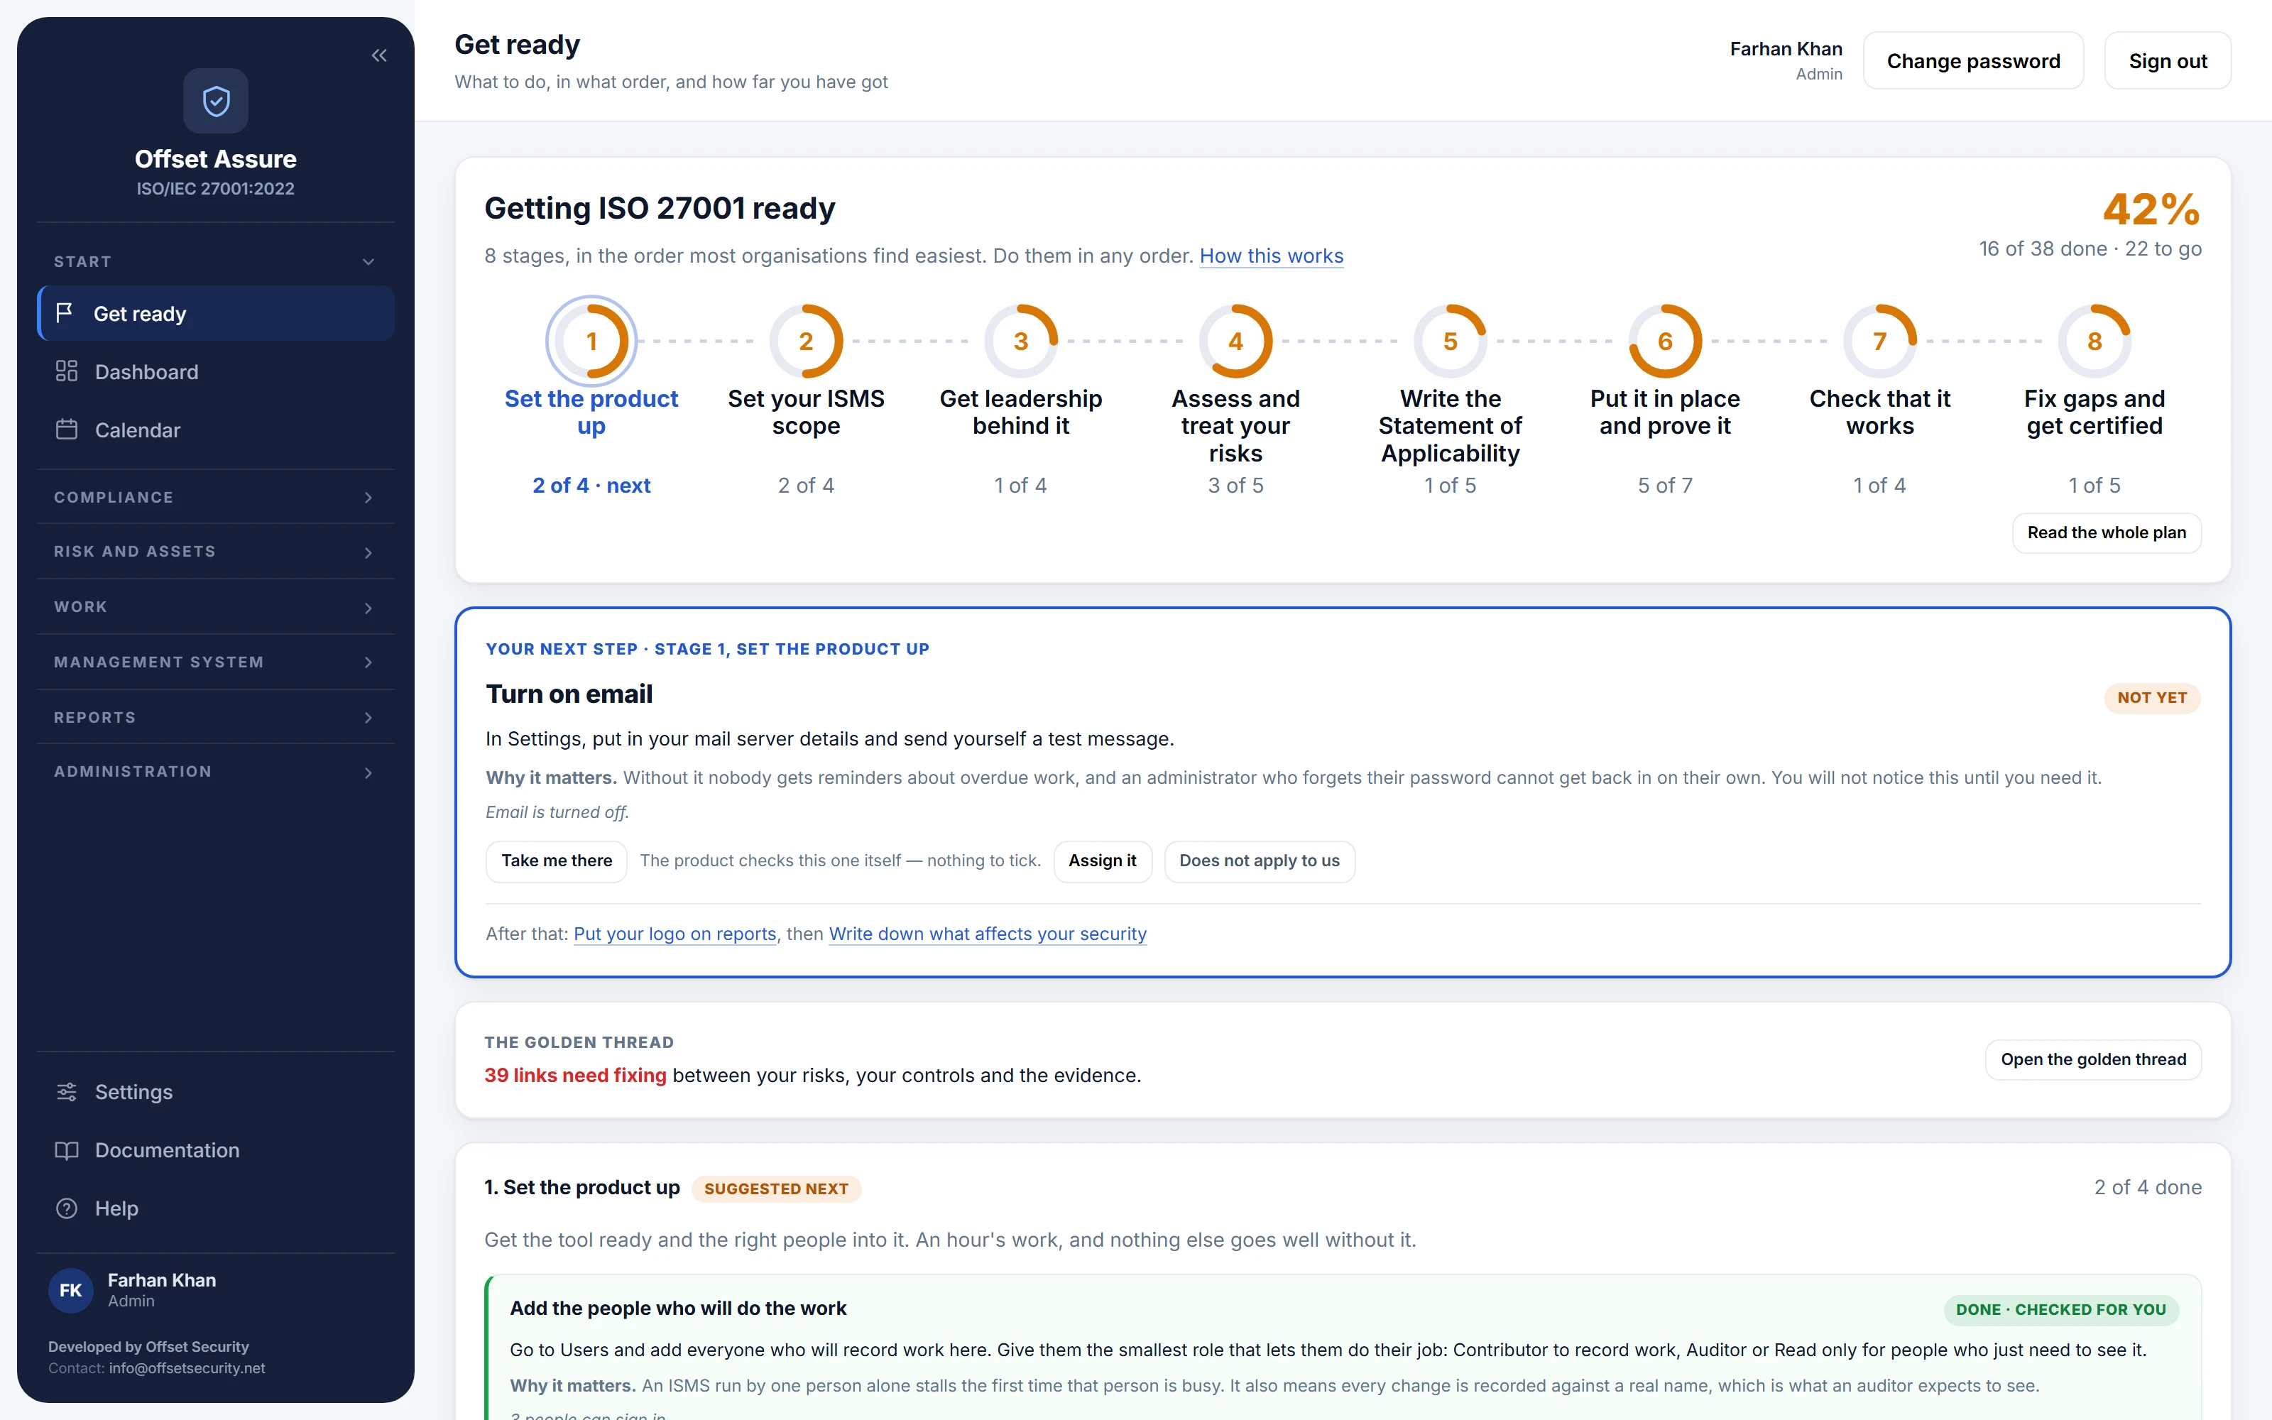This screenshot has width=2272, height=1420.
Task: Click the info@offsetsecurity.net contact email
Action: (187, 1368)
